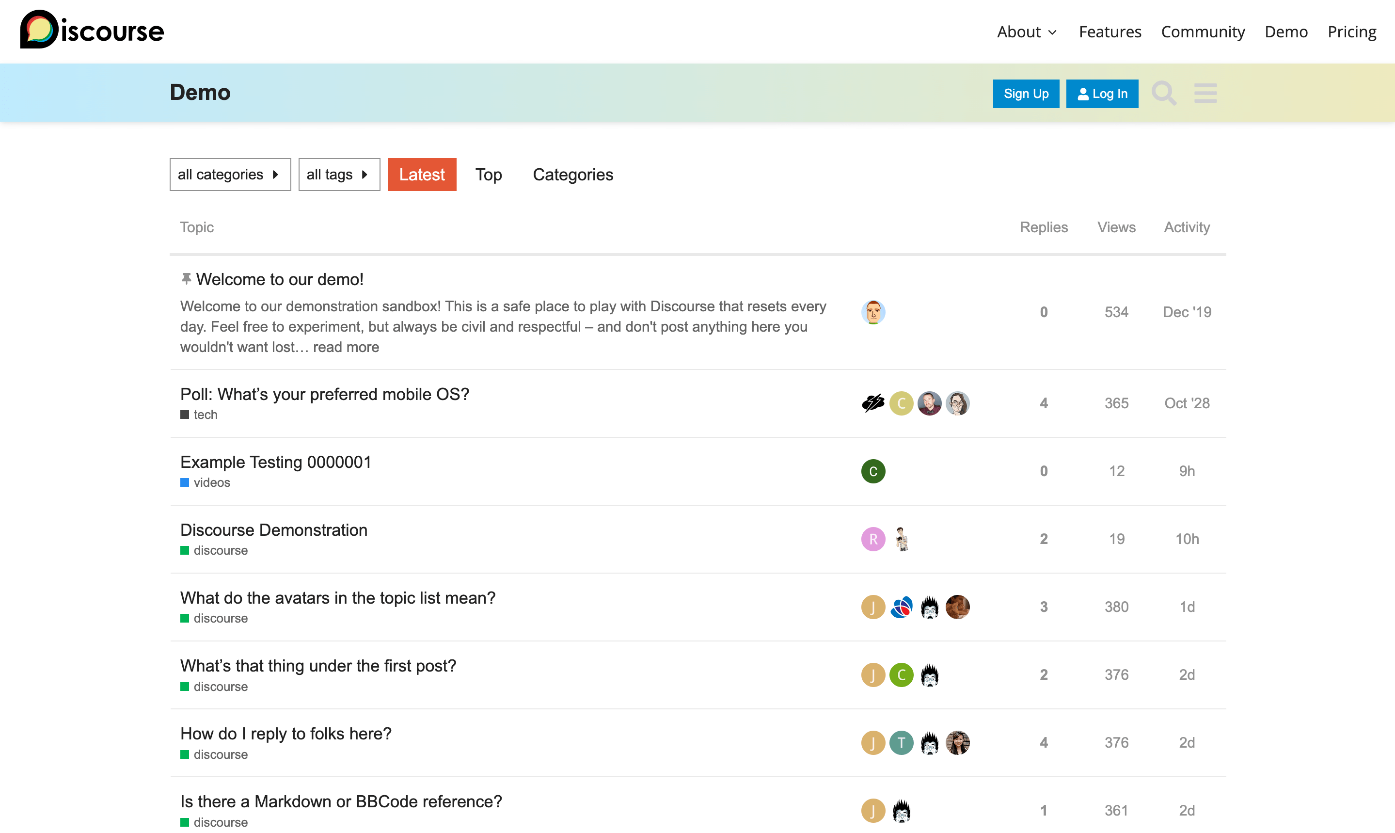Image resolution: width=1395 pixels, height=833 pixels.
Task: Click J avatar on first post topic
Action: click(x=873, y=675)
